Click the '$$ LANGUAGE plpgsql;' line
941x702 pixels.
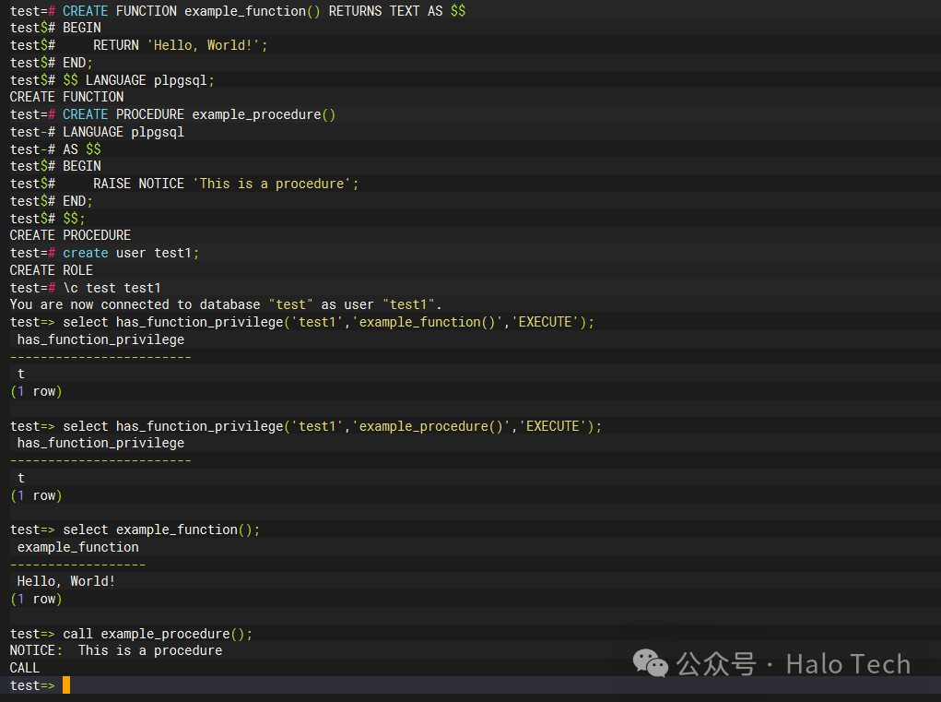pos(112,80)
